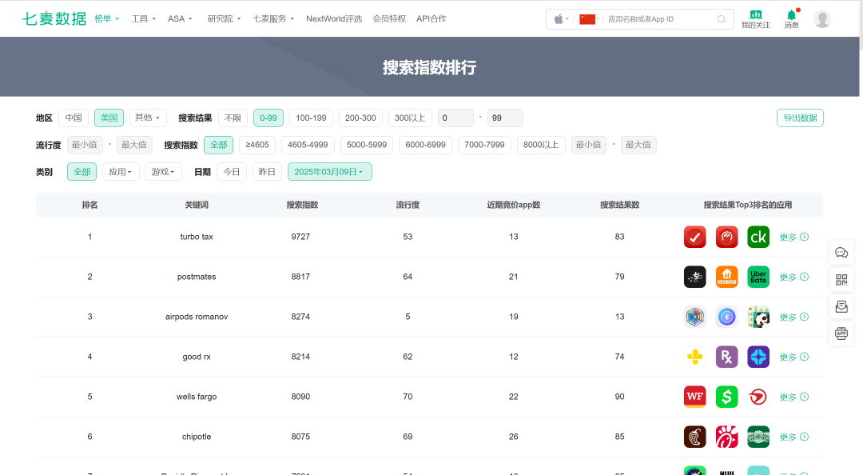Open 七麦服务 menu

(x=273, y=18)
